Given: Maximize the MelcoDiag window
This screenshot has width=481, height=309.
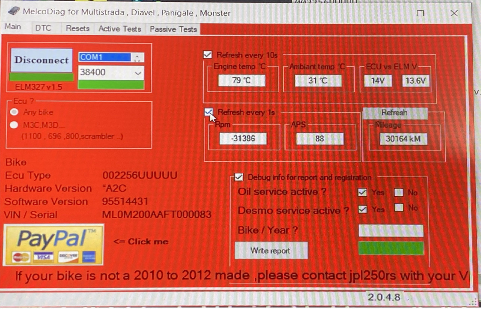Looking at the screenshot, I should [x=420, y=13].
